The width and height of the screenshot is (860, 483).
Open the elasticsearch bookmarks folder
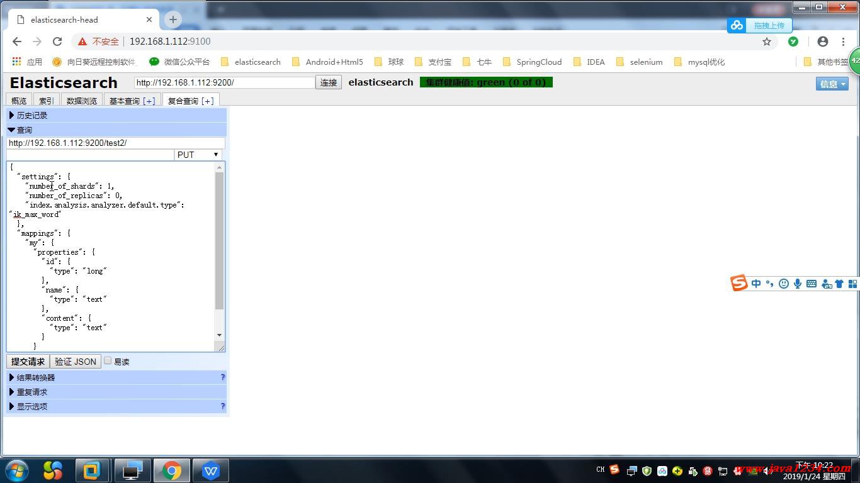251,62
